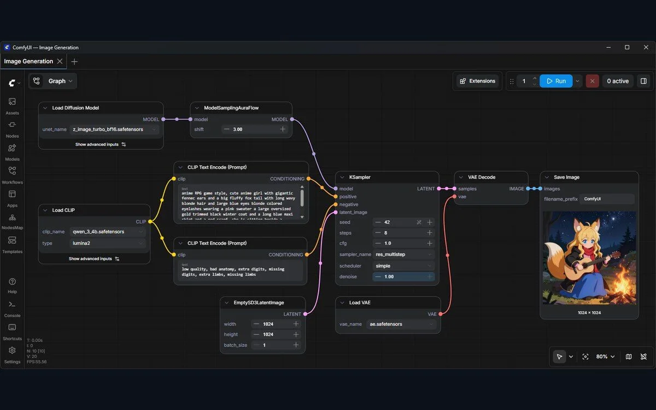Open the vae_name dropdown in Load VAE

402,324
